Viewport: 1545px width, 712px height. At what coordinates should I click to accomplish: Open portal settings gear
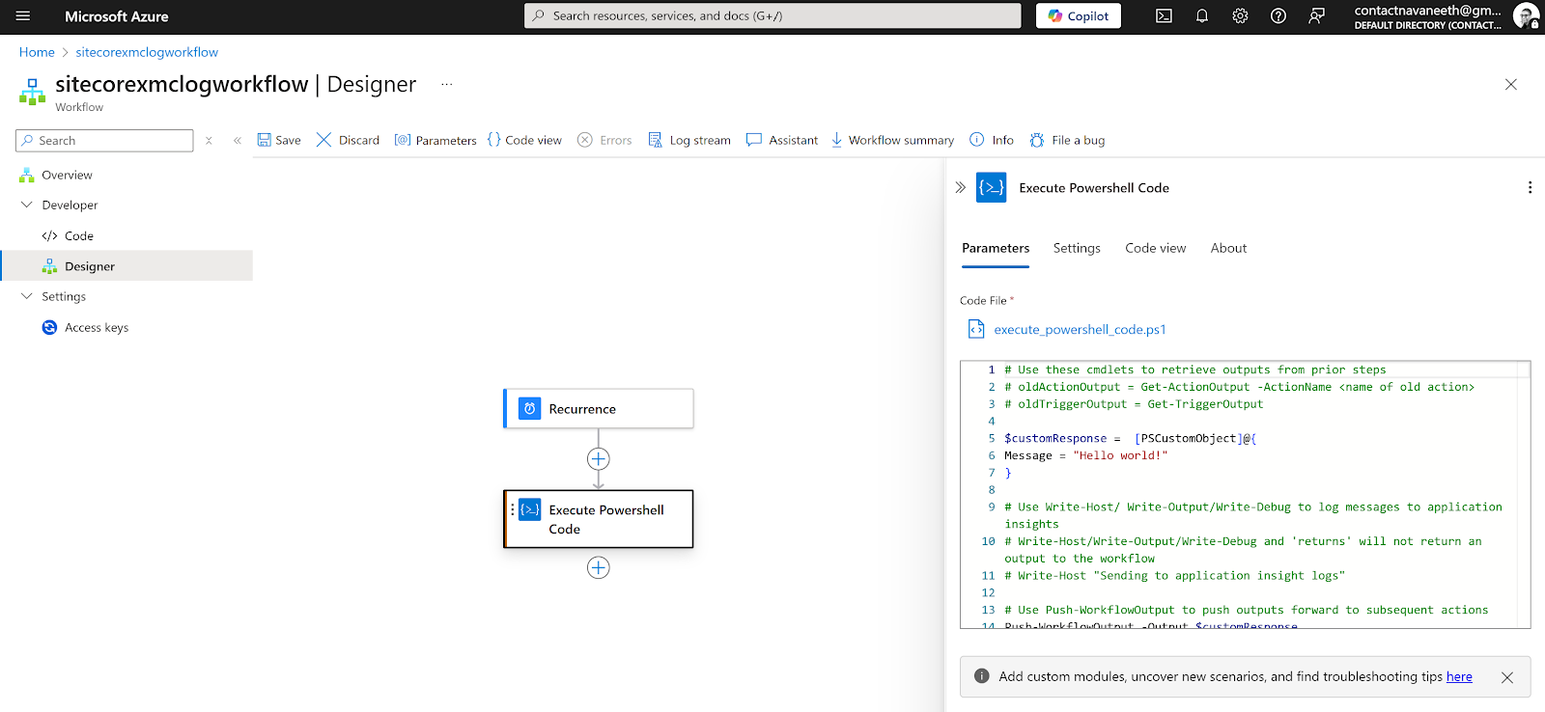click(1240, 16)
